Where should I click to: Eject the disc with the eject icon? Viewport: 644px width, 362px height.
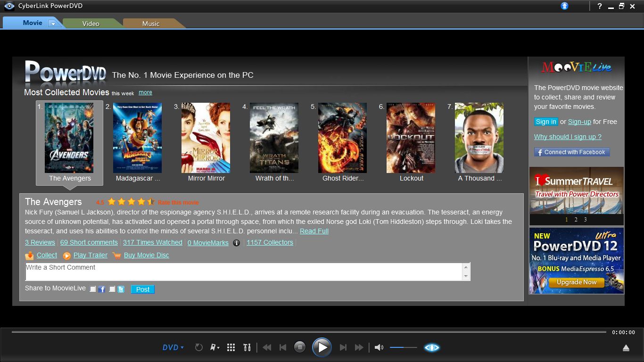(x=626, y=348)
